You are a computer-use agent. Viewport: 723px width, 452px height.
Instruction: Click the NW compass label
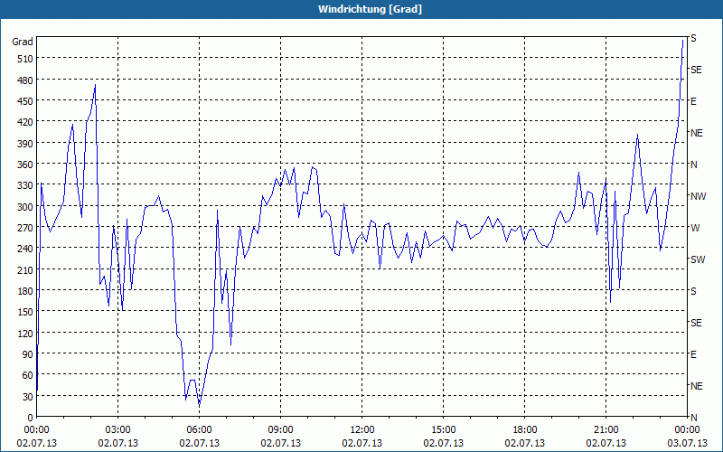tap(698, 196)
